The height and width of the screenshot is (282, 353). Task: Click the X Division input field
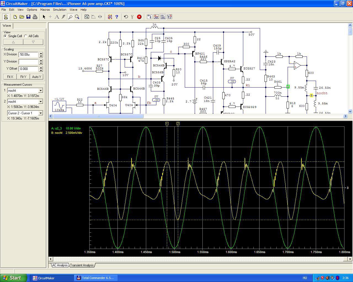pyautogui.click(x=28, y=55)
